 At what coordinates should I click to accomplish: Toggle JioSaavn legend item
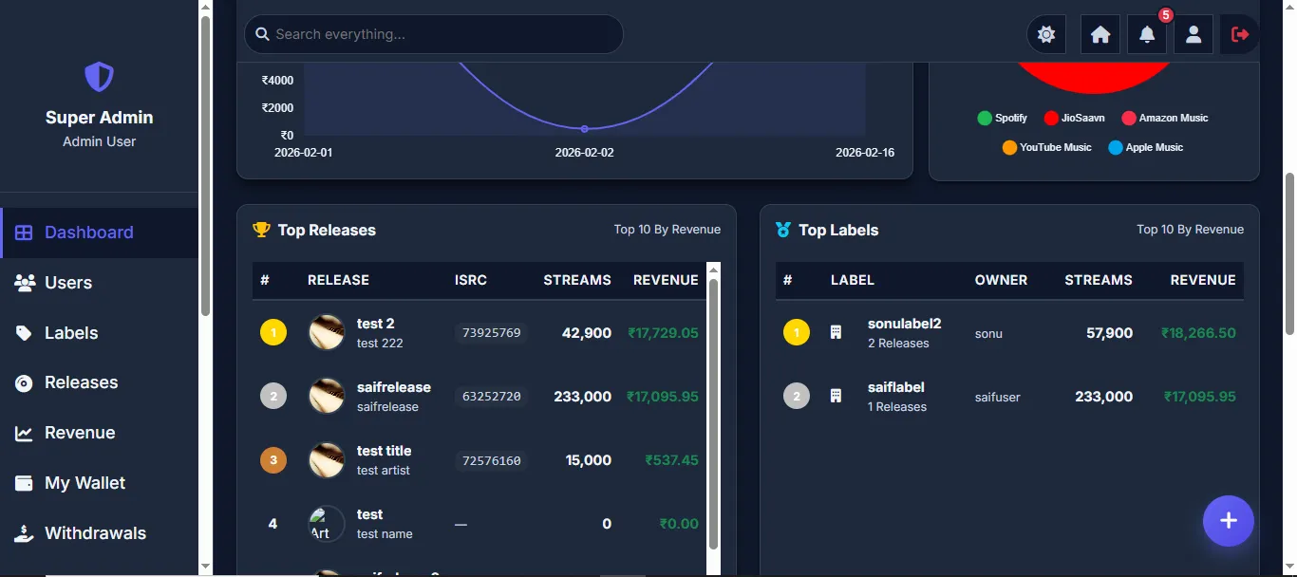coord(1075,118)
